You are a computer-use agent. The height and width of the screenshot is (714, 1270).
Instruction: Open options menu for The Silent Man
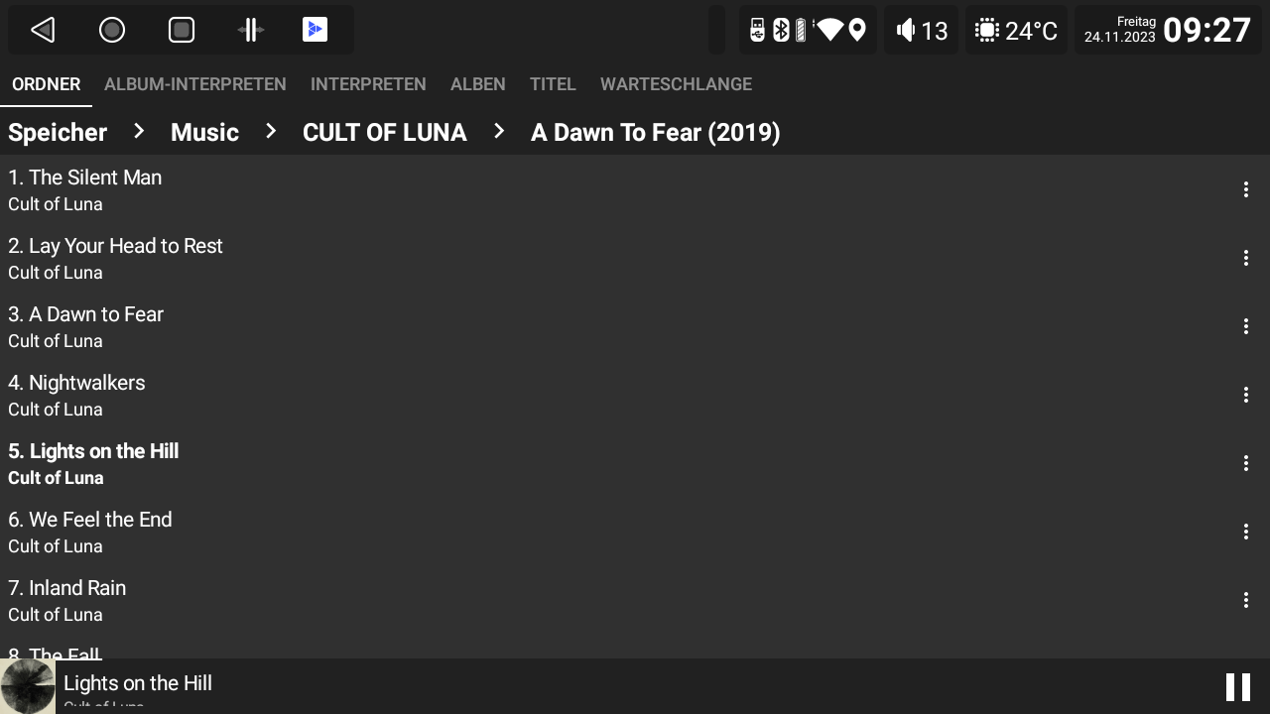pyautogui.click(x=1245, y=189)
